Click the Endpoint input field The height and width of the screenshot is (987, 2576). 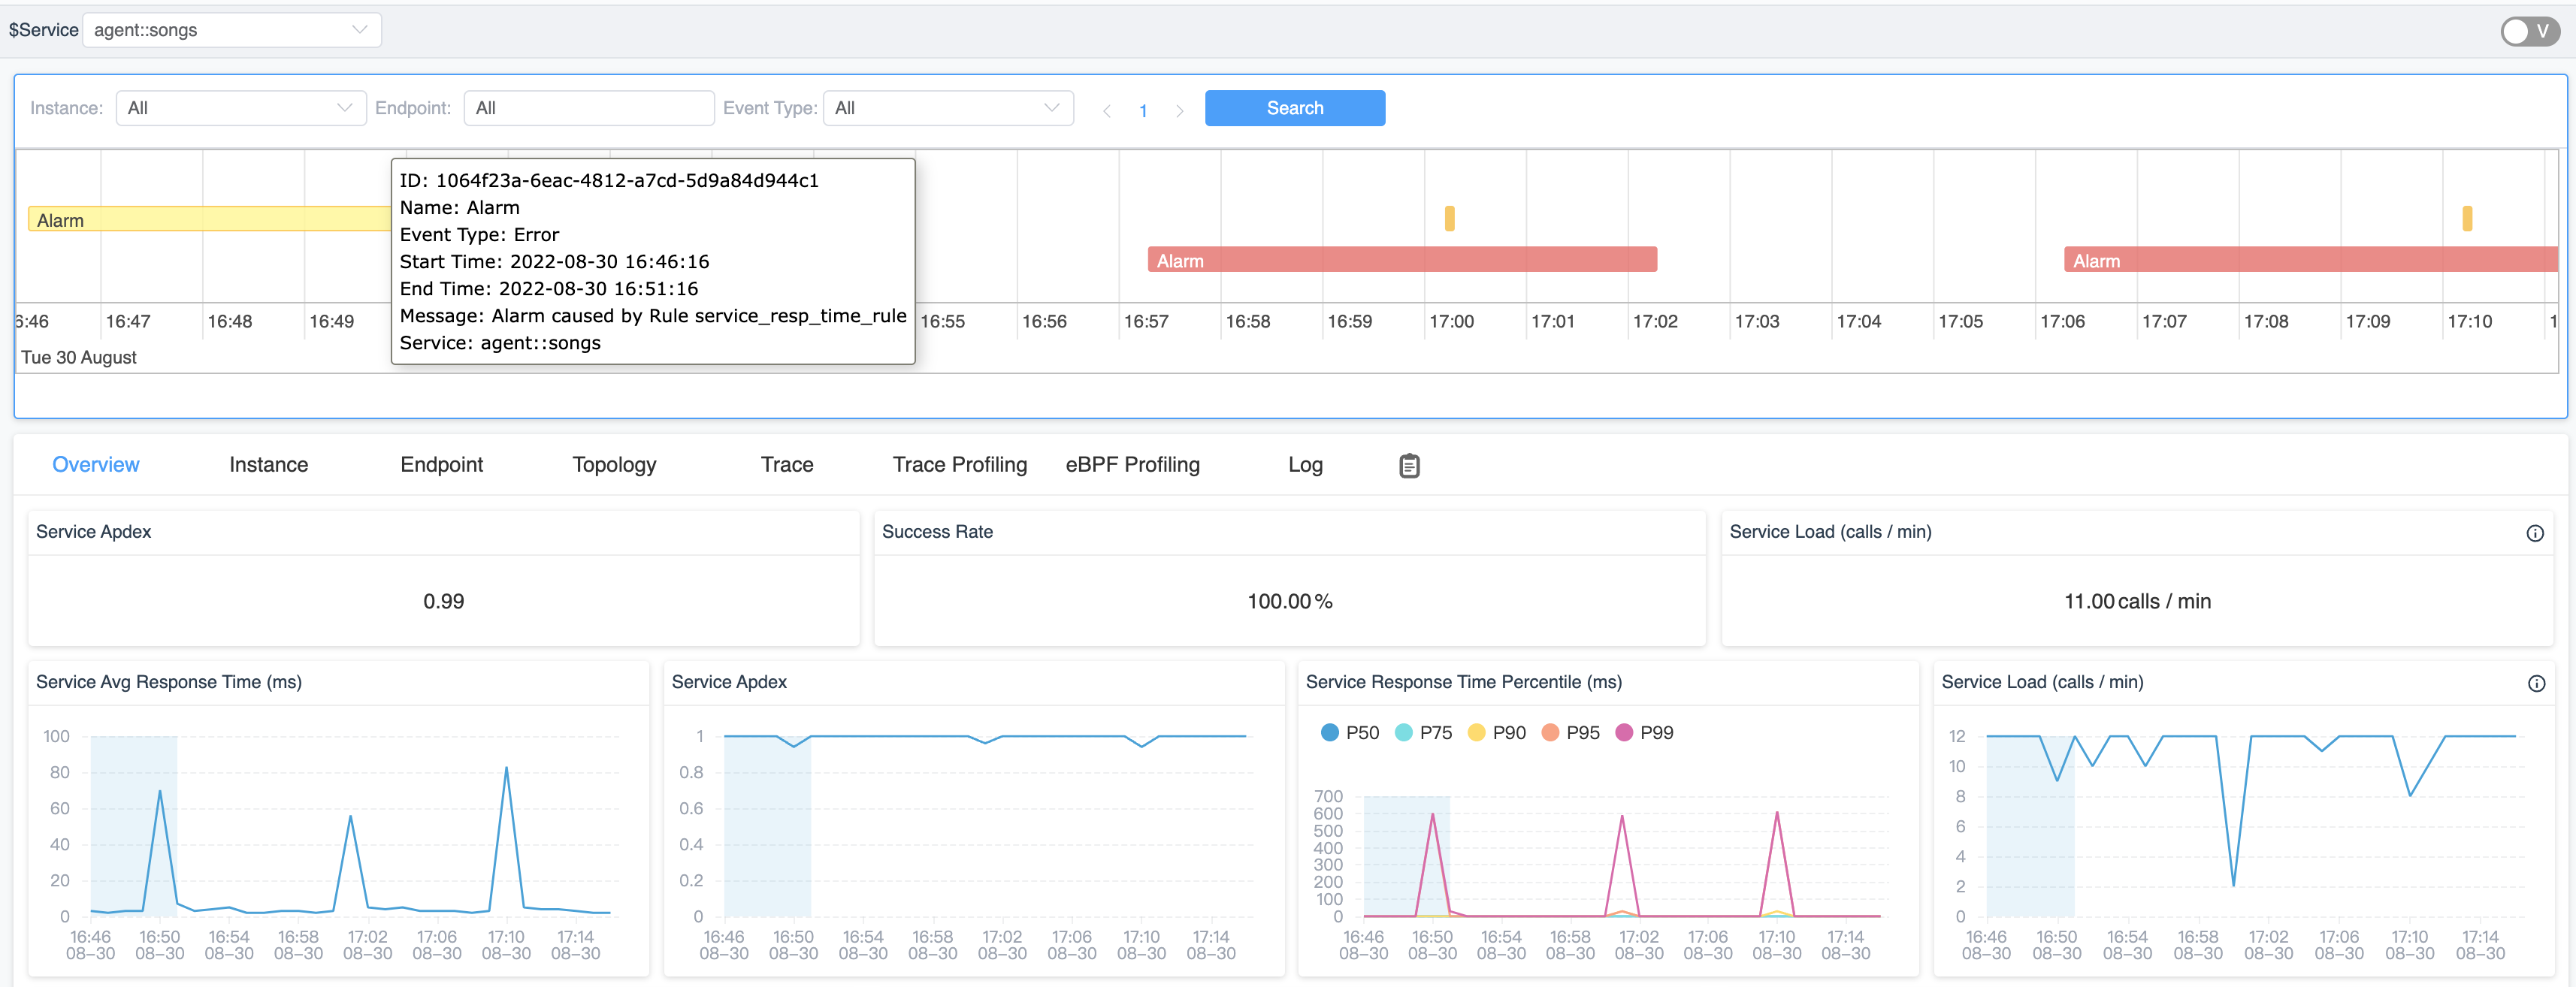pos(588,108)
